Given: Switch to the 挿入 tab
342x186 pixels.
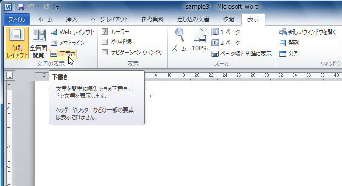Looking at the screenshot, I should [72, 19].
